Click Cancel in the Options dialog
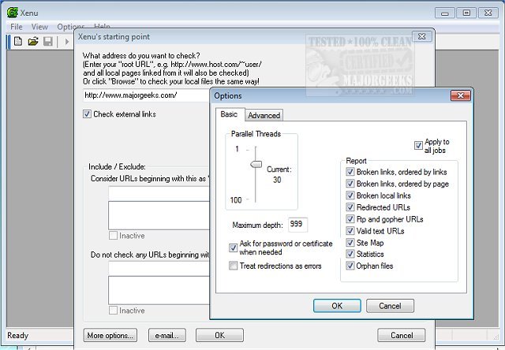Image resolution: width=505 pixels, height=350 pixels. (x=390, y=306)
